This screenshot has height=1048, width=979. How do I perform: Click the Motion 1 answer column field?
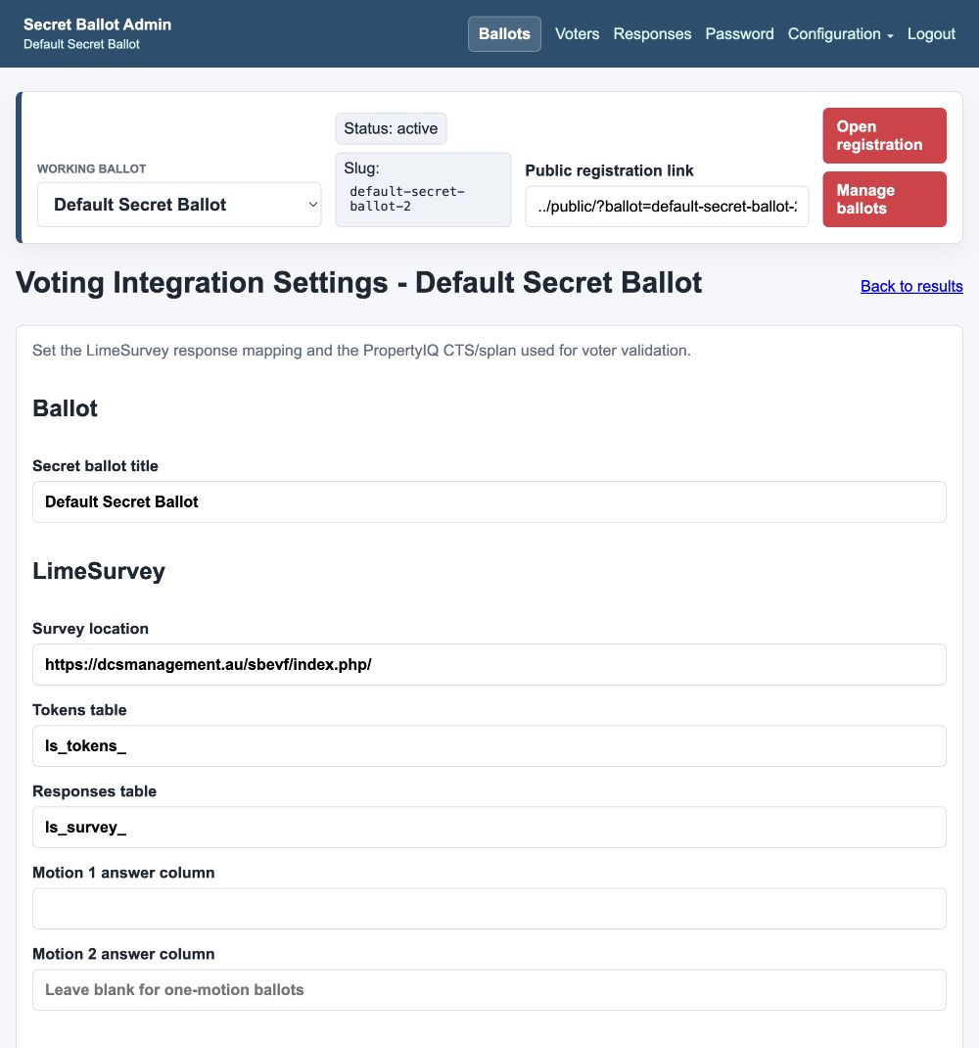(x=489, y=908)
